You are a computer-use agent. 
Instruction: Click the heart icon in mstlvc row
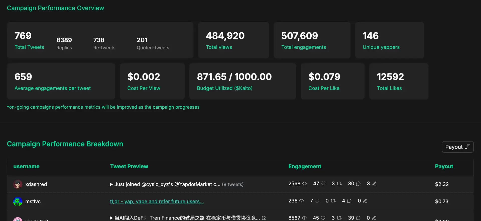point(317,201)
